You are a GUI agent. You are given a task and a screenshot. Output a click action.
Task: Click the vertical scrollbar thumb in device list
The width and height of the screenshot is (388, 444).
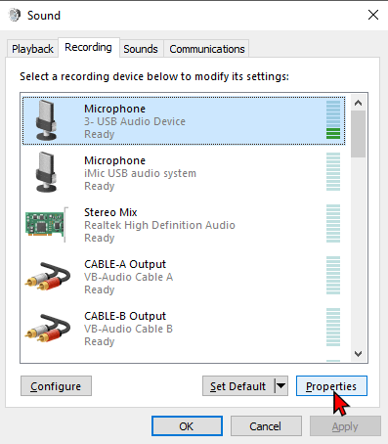(x=359, y=134)
